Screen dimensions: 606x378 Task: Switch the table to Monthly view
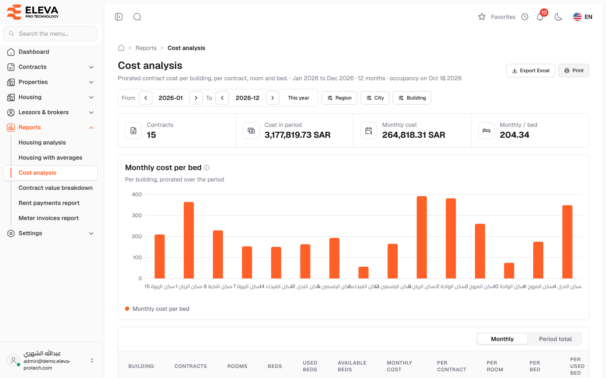tap(502, 339)
